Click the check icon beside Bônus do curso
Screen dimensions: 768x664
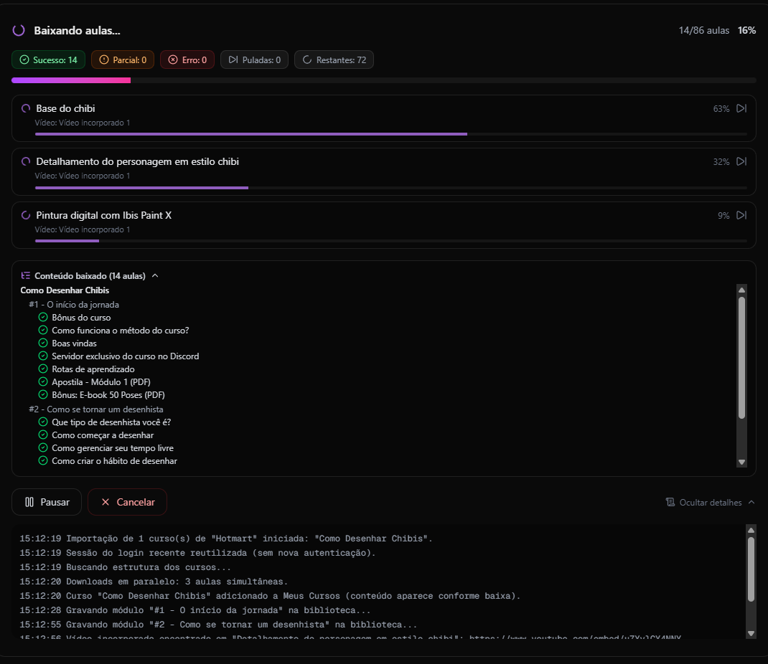click(43, 317)
